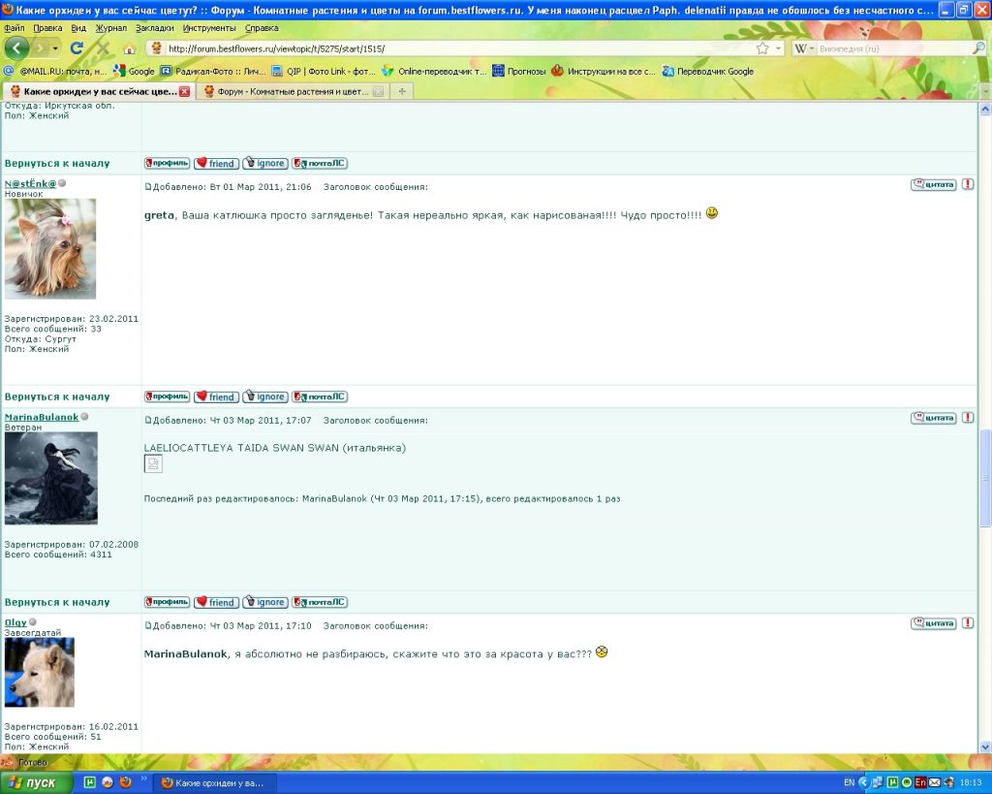Open the address bar history dropdown
This screenshot has width=992, height=794.
[779, 48]
